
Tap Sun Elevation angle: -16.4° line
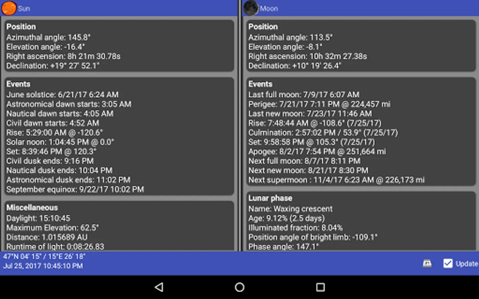click(46, 47)
